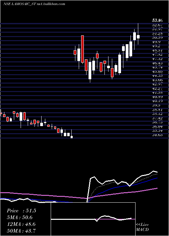Click the 'Price : 51.5' readout
The height and width of the screenshot is (236, 169).
(x=21, y=211)
